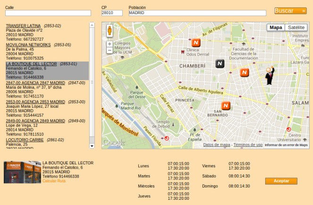Click Colegios Mayores de la UCM graduation icon

(x=122, y=58)
